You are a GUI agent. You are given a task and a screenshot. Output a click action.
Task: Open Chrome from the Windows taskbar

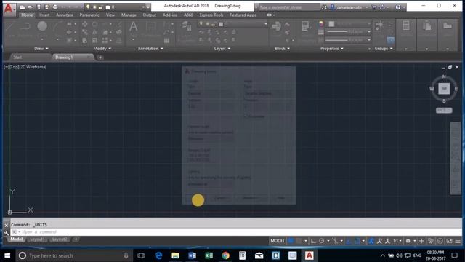[225, 255]
